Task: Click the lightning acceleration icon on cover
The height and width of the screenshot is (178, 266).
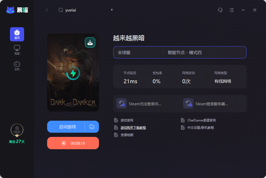Action: [x=73, y=73]
